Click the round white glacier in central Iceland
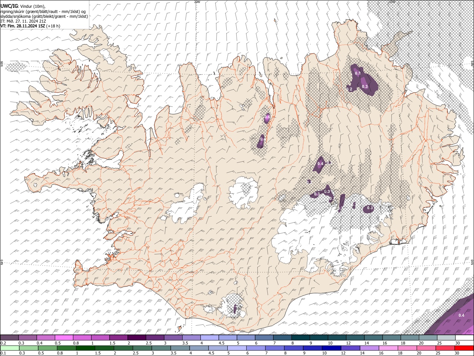This screenshot has height=356, width=474. point(243,192)
